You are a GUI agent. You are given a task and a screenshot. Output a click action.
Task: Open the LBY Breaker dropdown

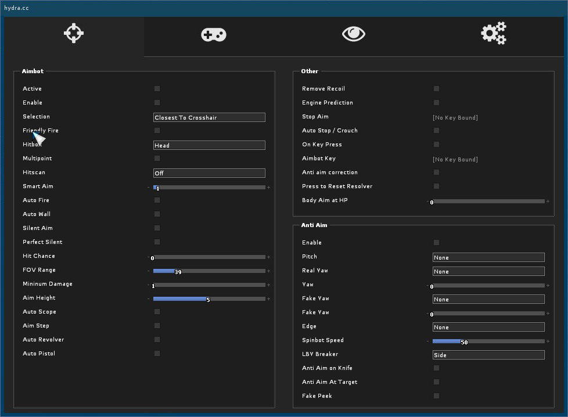click(x=488, y=355)
